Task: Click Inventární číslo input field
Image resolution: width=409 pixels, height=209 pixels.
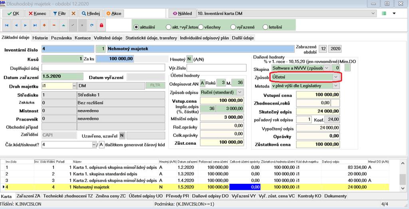Action: [68, 49]
